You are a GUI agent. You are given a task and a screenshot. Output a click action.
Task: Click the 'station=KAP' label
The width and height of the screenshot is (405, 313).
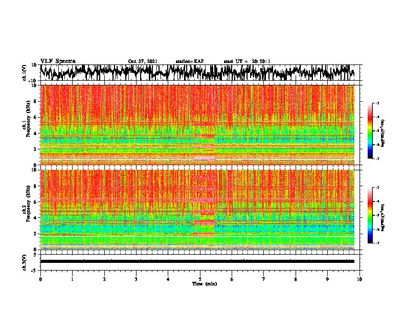coord(190,61)
